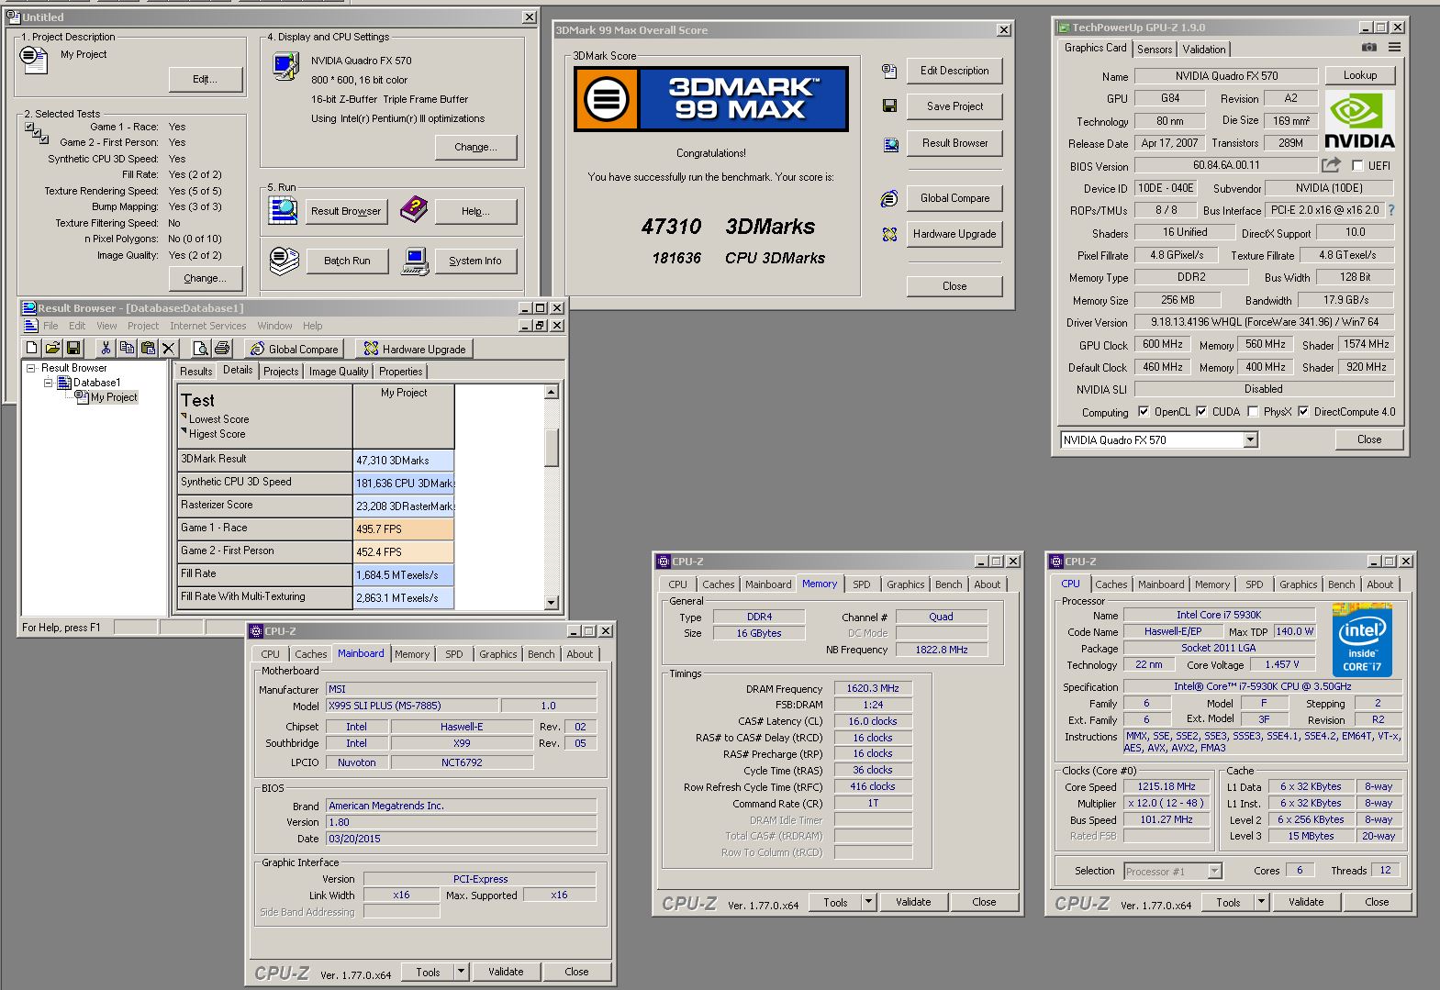
Task: Click the Copy icon in Result Browser toolbar
Action: coord(127,348)
